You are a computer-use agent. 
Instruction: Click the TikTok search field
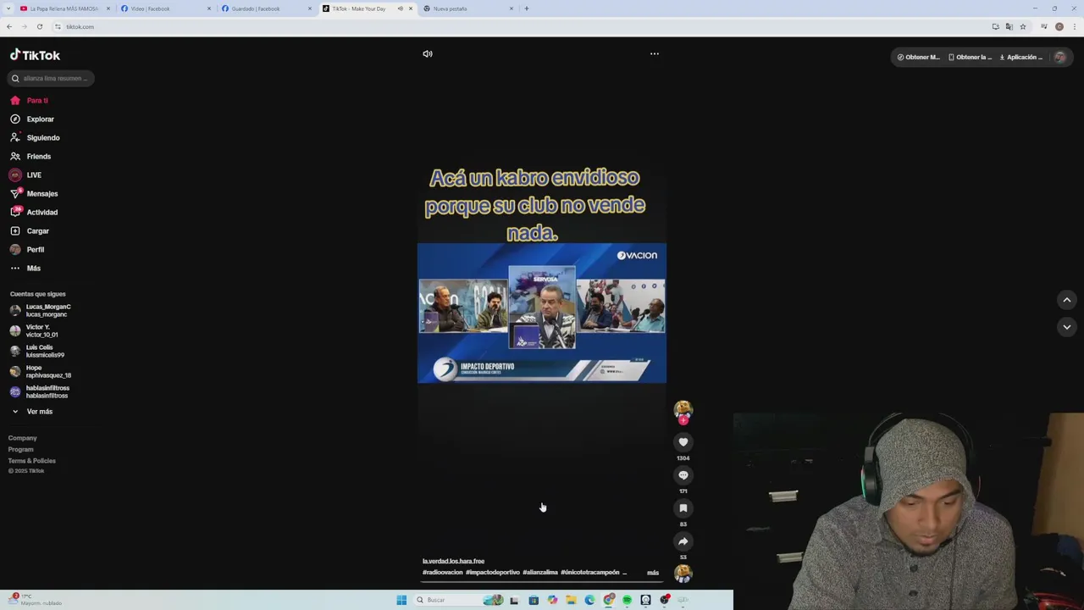tap(51, 79)
